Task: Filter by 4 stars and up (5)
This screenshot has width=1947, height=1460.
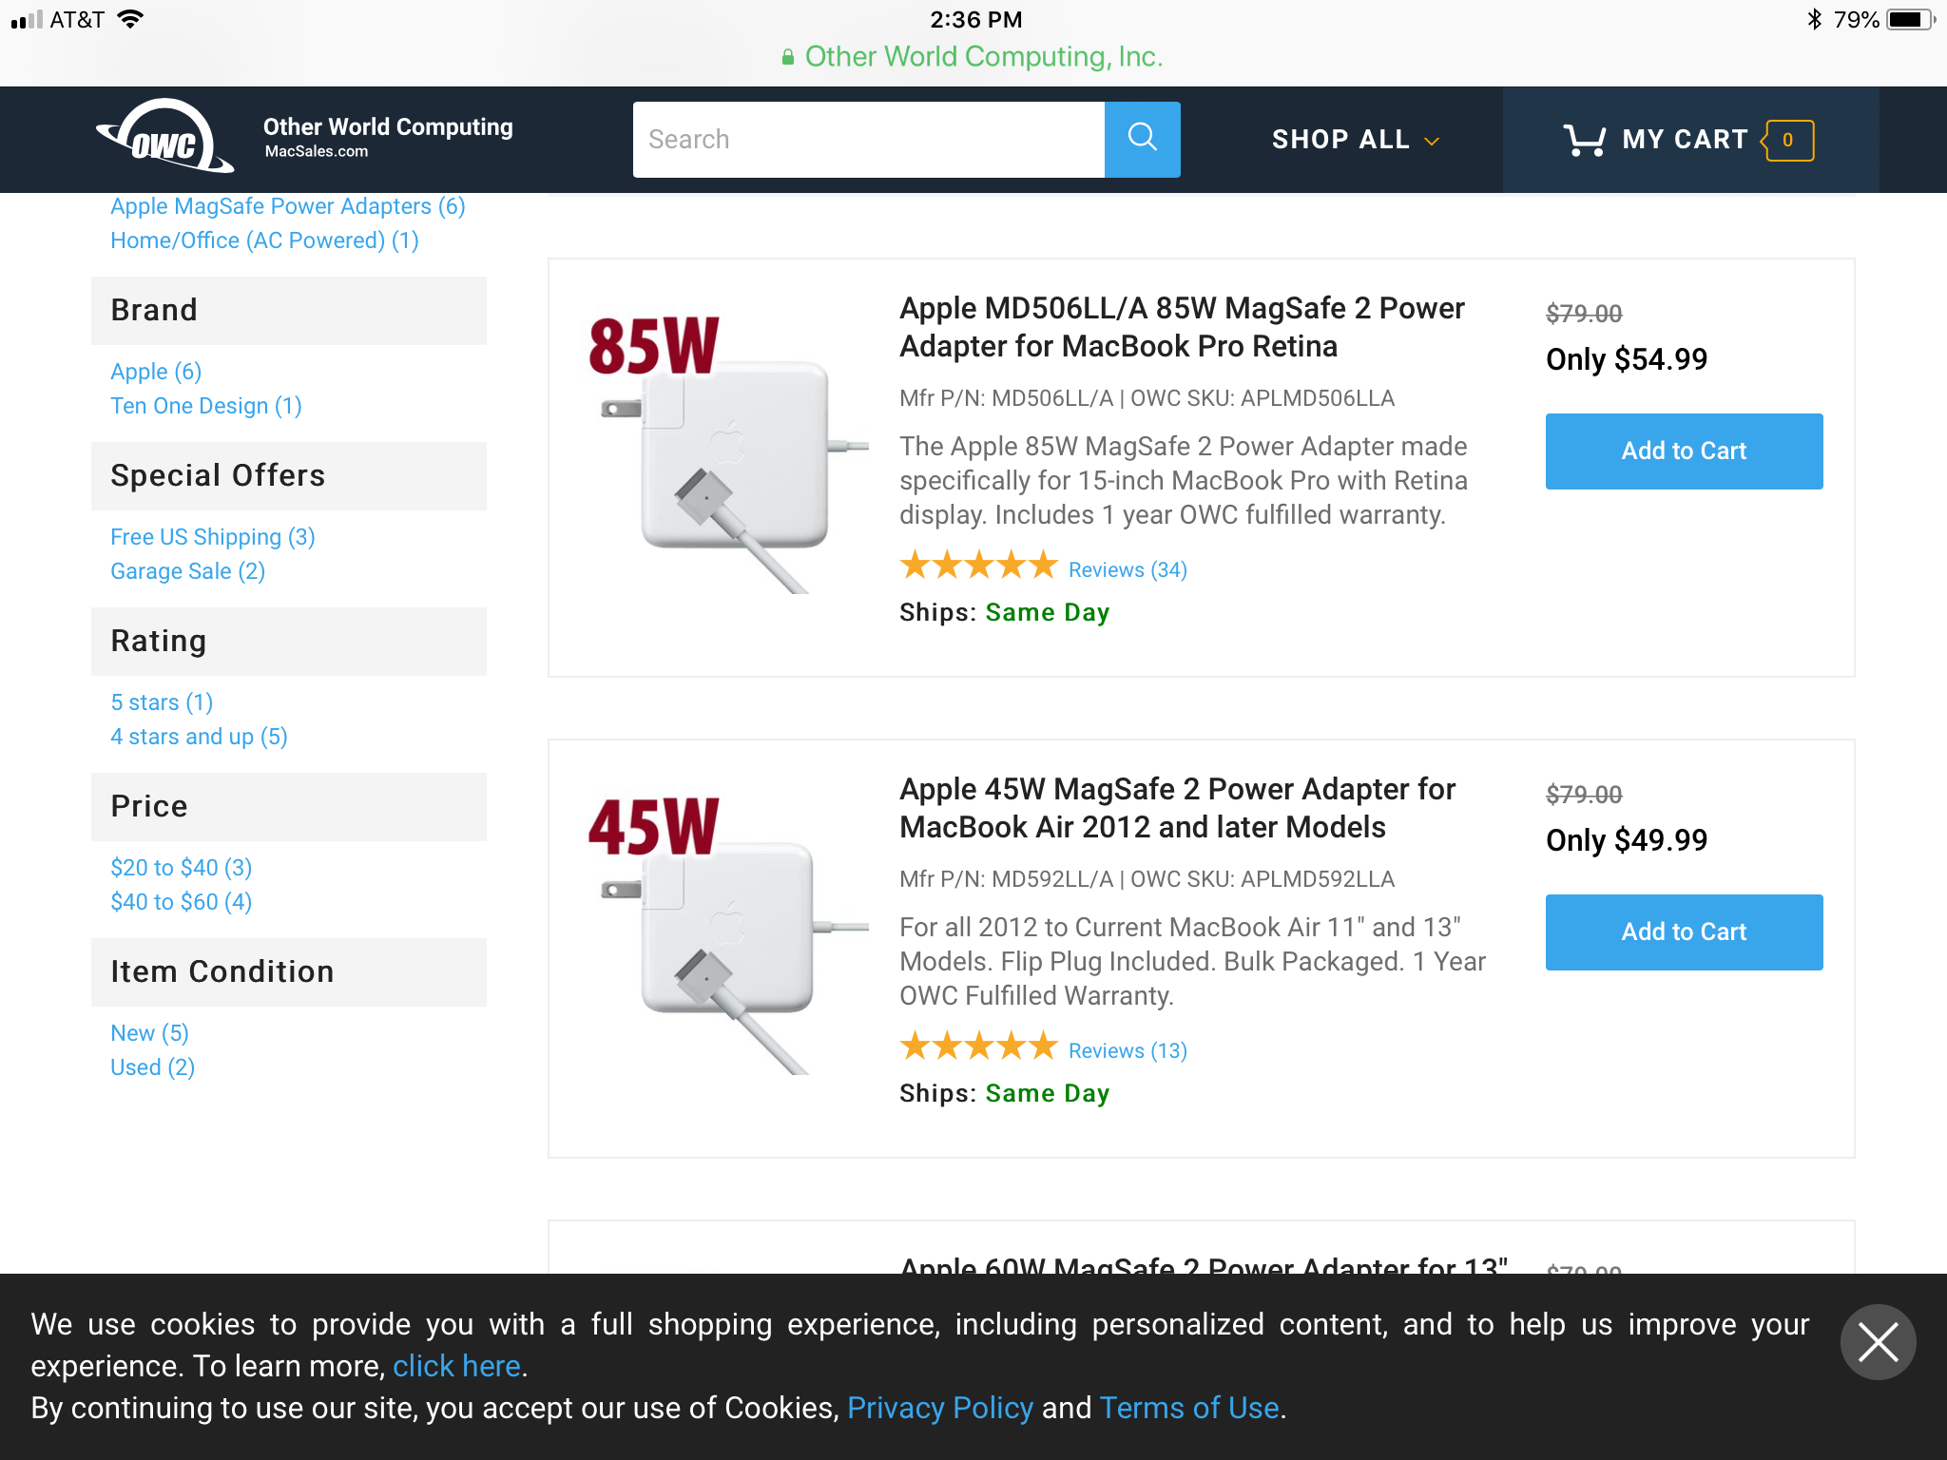Action: [199, 737]
